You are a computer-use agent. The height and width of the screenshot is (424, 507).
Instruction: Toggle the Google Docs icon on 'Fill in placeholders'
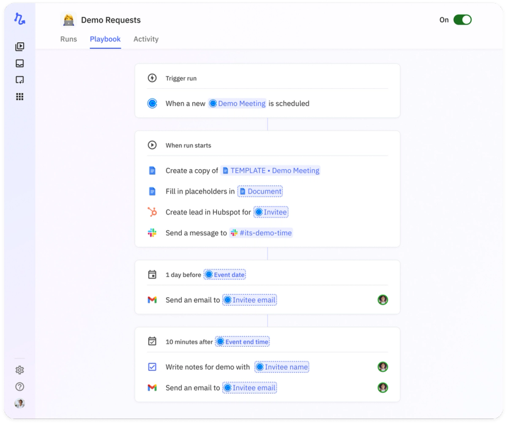point(152,191)
